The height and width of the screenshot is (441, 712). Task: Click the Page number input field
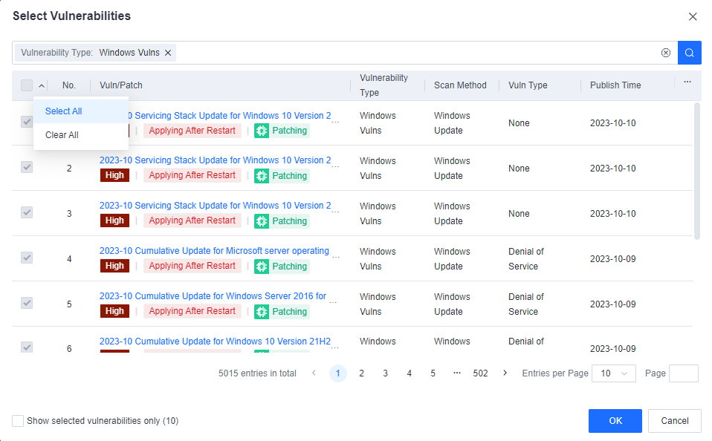pos(683,373)
